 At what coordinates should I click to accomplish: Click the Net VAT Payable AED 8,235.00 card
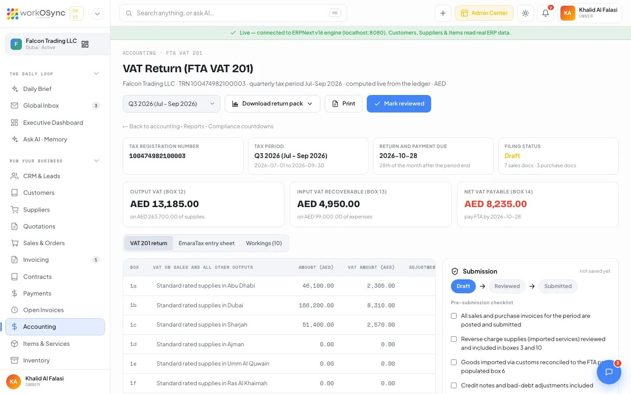[538, 204]
